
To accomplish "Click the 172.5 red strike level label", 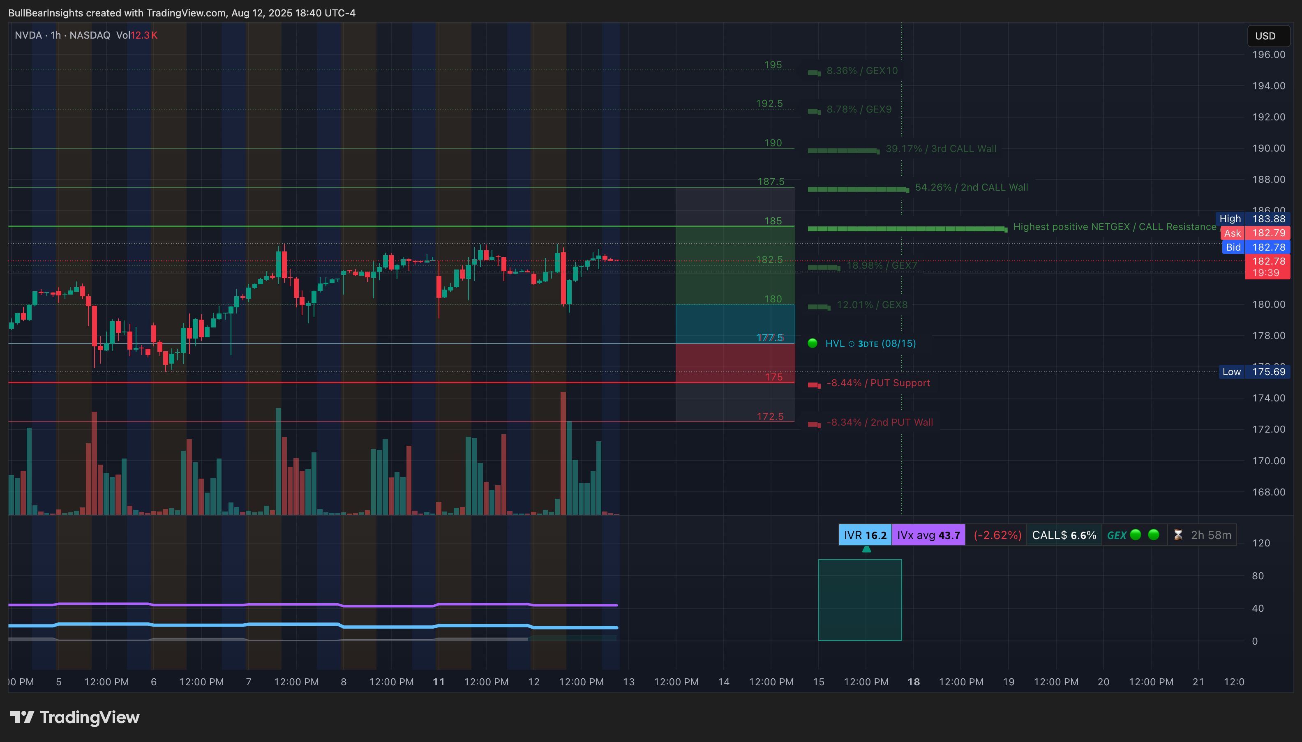I will (x=770, y=416).
